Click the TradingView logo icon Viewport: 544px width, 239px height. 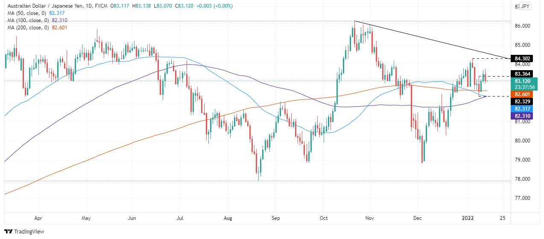click(x=8, y=232)
